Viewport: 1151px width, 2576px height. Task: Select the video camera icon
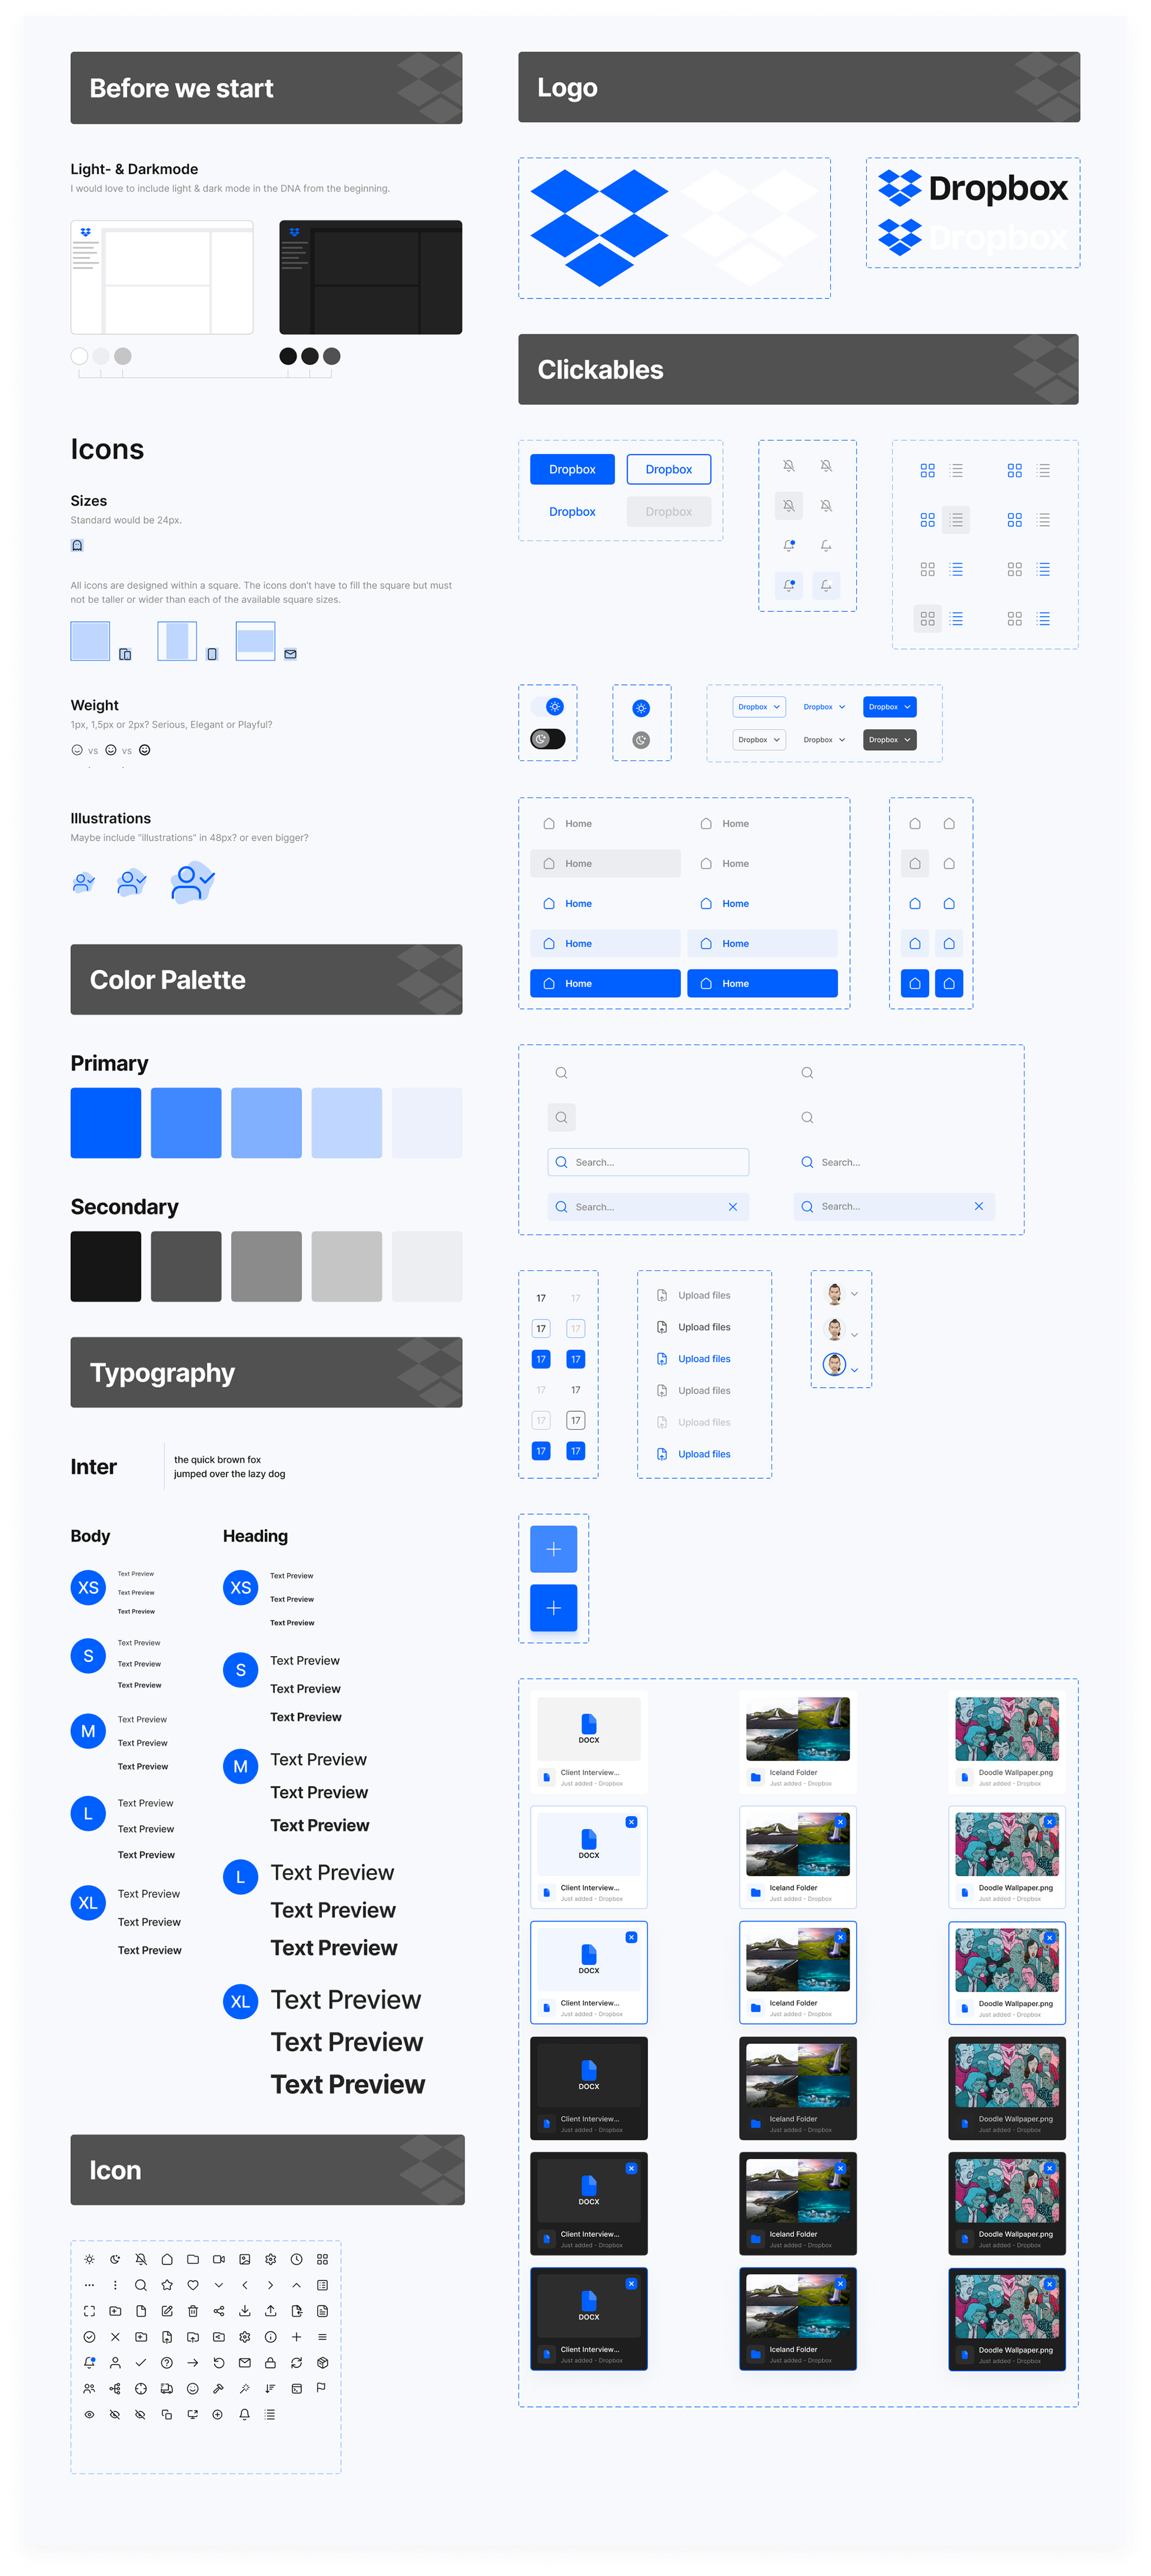pyautogui.click(x=219, y=2259)
